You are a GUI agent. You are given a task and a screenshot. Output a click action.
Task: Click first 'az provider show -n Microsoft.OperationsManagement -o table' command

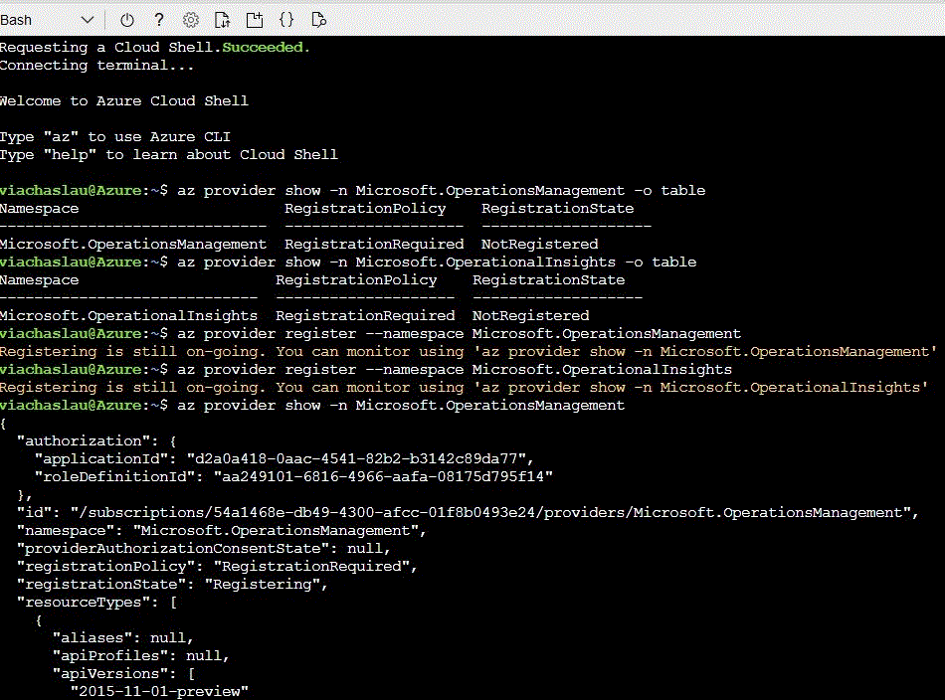point(441,190)
